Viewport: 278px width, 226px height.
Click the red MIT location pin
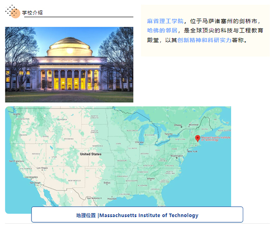click(197, 139)
